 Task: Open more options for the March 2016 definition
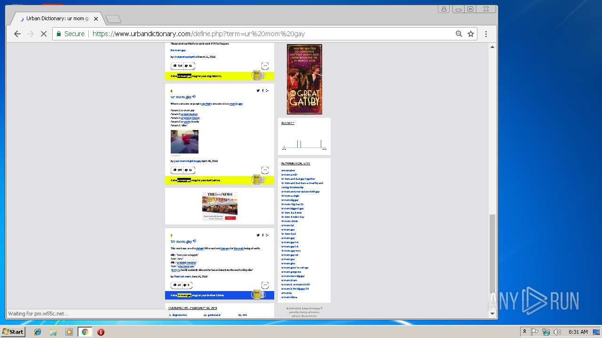[265, 66]
